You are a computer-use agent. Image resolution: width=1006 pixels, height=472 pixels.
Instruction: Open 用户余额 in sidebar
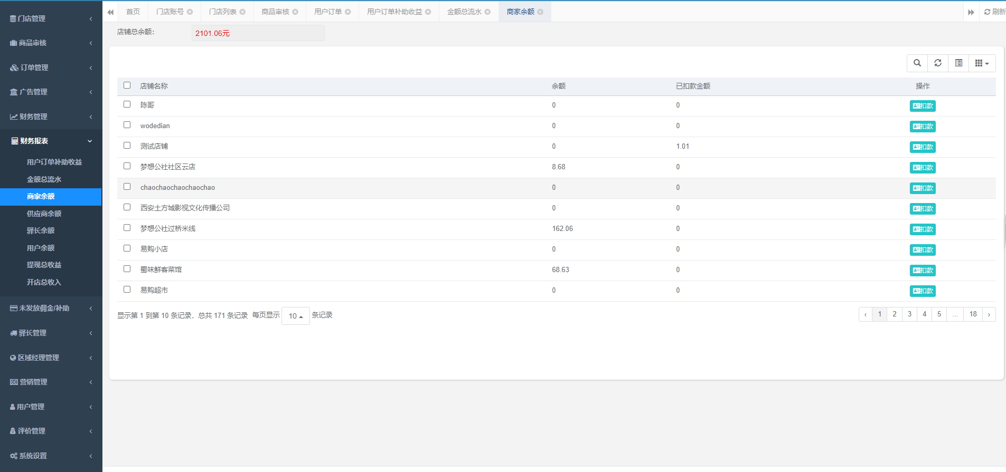coord(51,248)
